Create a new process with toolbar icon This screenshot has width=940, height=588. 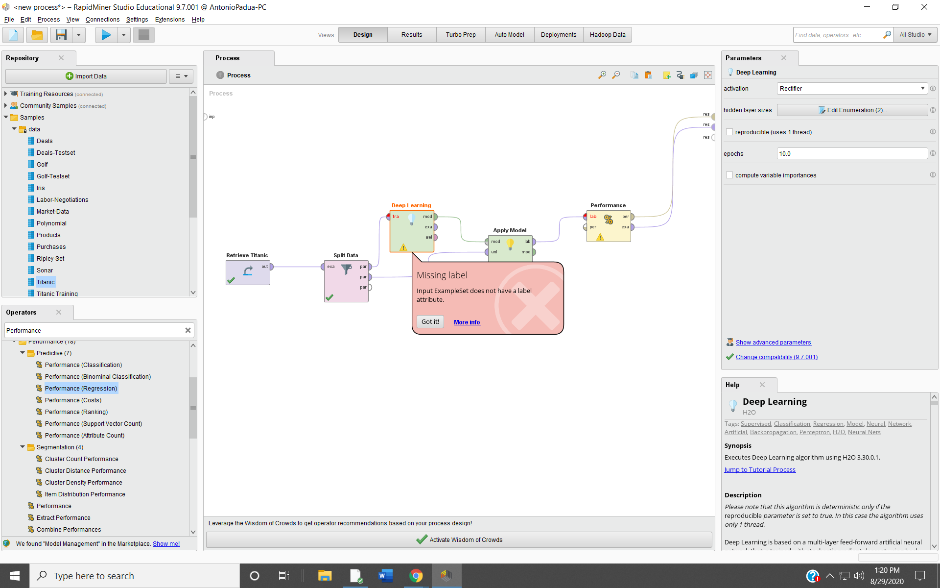coord(14,35)
